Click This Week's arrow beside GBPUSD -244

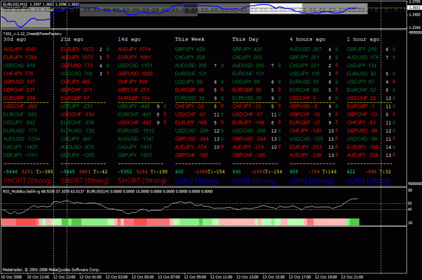pos(222,139)
